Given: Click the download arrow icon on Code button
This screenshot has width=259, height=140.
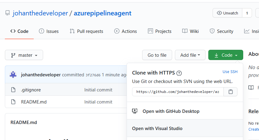Looking at the screenshot, I should [x=216, y=55].
